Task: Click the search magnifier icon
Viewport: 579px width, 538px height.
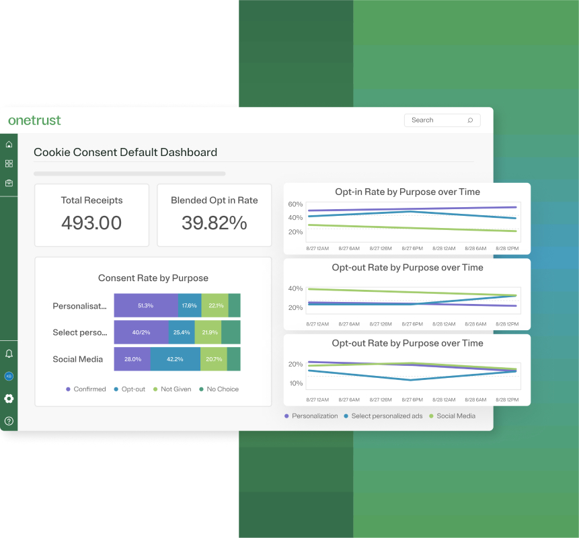Action: 470,120
